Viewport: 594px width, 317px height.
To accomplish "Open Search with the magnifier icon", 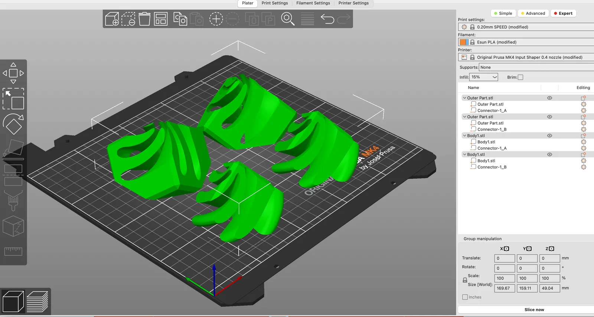I will 288,19.
